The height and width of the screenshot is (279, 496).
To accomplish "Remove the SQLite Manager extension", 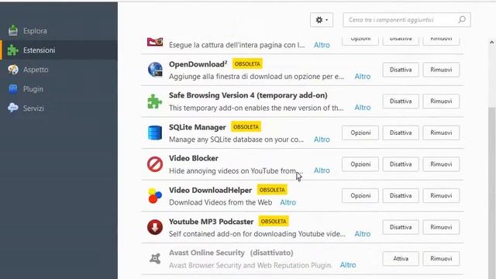I will [441, 133].
